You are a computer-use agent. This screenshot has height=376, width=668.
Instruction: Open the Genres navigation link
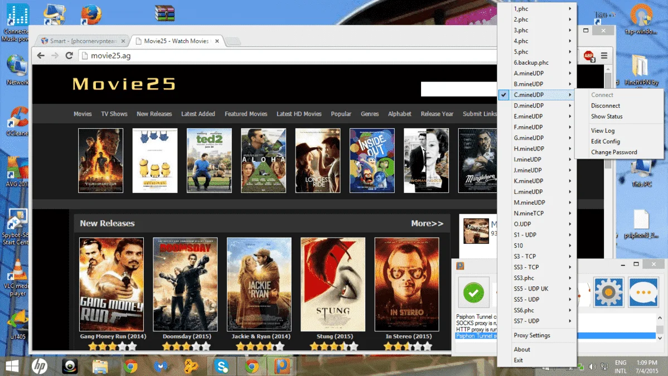pos(370,114)
